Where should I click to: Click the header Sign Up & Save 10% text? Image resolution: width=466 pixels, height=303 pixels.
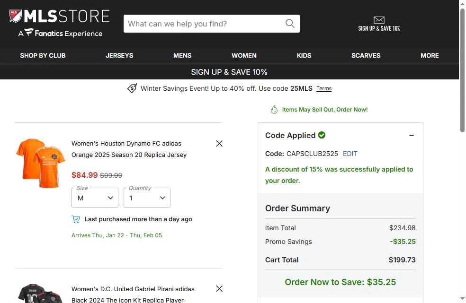point(379,28)
